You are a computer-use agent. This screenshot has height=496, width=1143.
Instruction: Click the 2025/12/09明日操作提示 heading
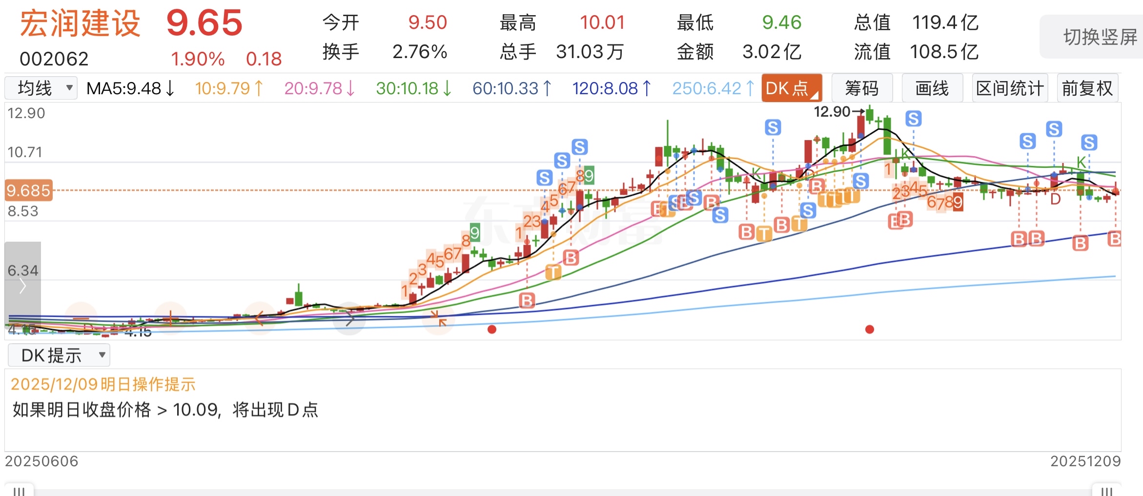pyautogui.click(x=103, y=385)
